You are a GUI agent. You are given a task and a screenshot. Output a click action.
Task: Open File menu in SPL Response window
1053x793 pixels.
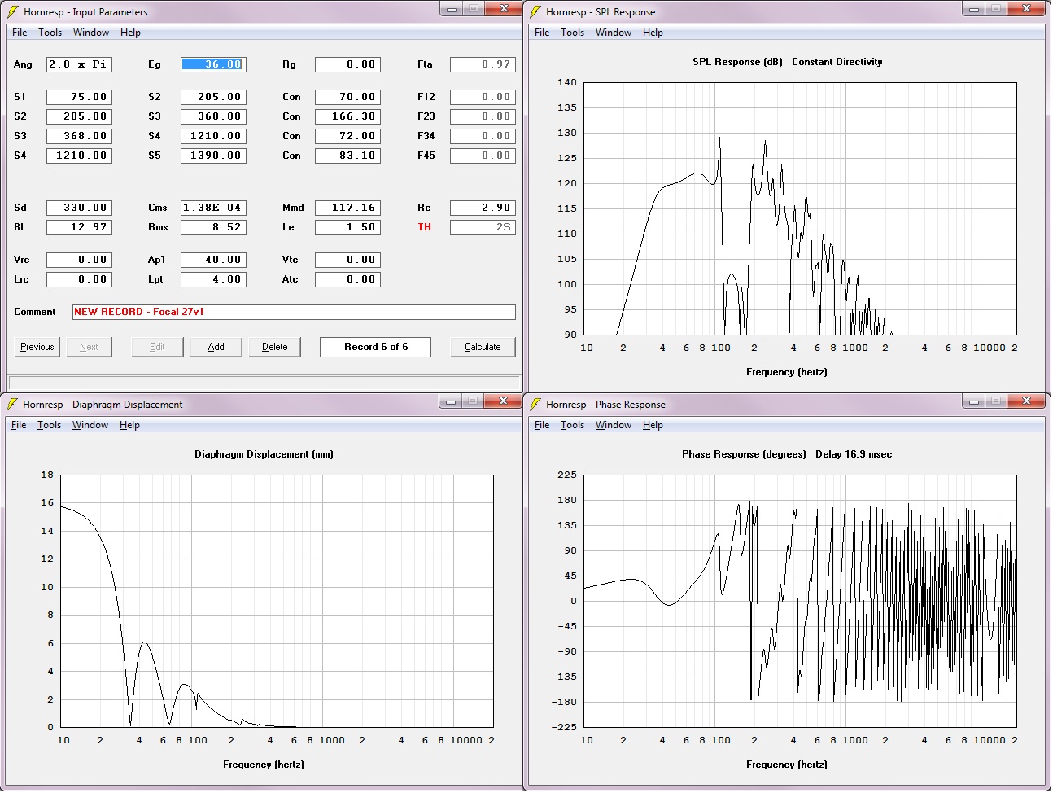click(x=542, y=33)
